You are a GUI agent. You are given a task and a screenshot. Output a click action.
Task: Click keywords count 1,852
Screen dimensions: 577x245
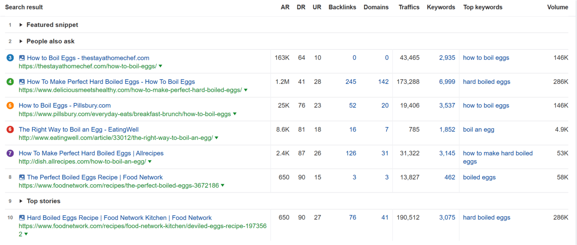[447, 129]
